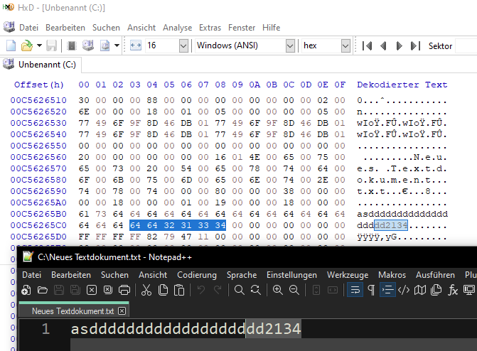
Task: Click the Open disk icon in HxD toolbar
Action: [x=88, y=45]
